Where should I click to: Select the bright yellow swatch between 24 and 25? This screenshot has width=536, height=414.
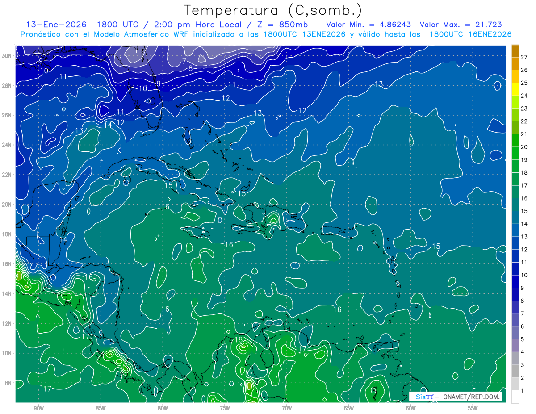pyautogui.click(x=515, y=89)
